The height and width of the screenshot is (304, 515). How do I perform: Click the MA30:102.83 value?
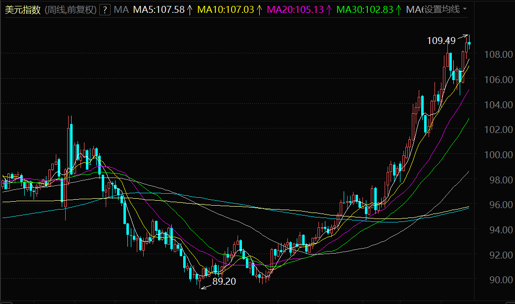click(x=365, y=9)
